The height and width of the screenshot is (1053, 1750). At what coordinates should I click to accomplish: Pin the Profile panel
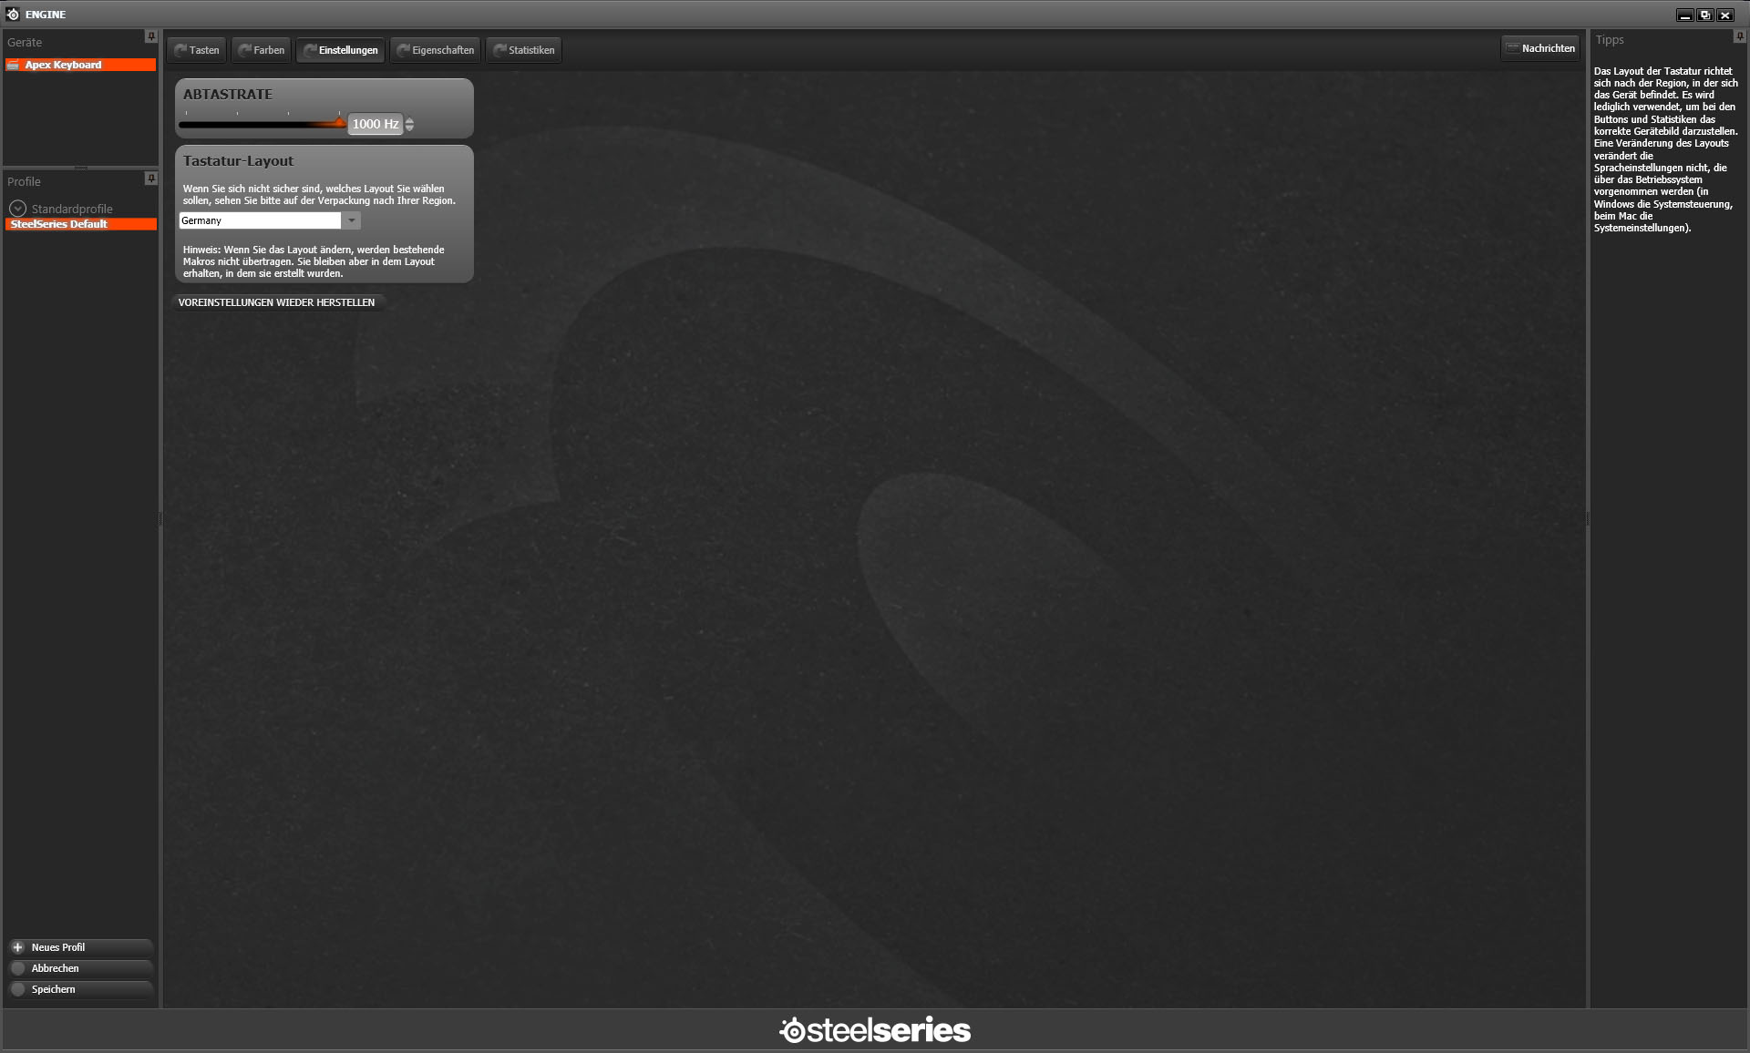click(151, 179)
